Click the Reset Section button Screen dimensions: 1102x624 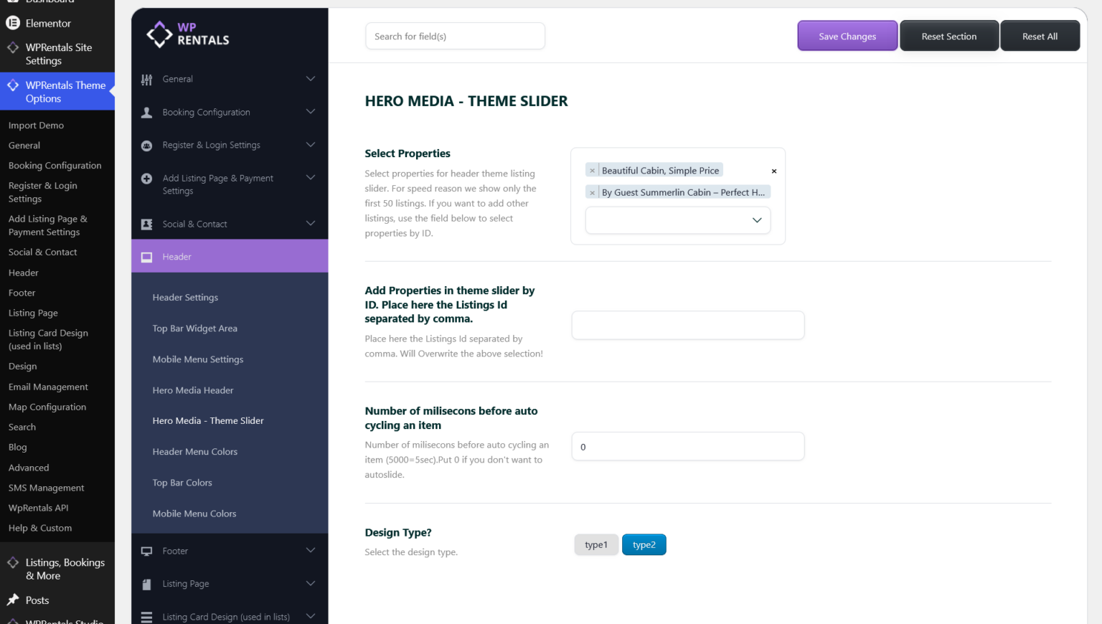click(949, 36)
